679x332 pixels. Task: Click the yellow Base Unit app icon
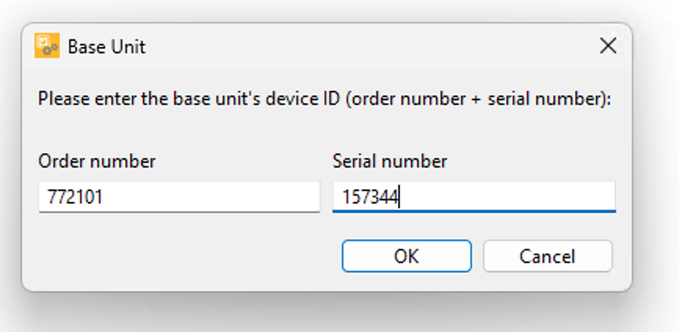(47, 46)
